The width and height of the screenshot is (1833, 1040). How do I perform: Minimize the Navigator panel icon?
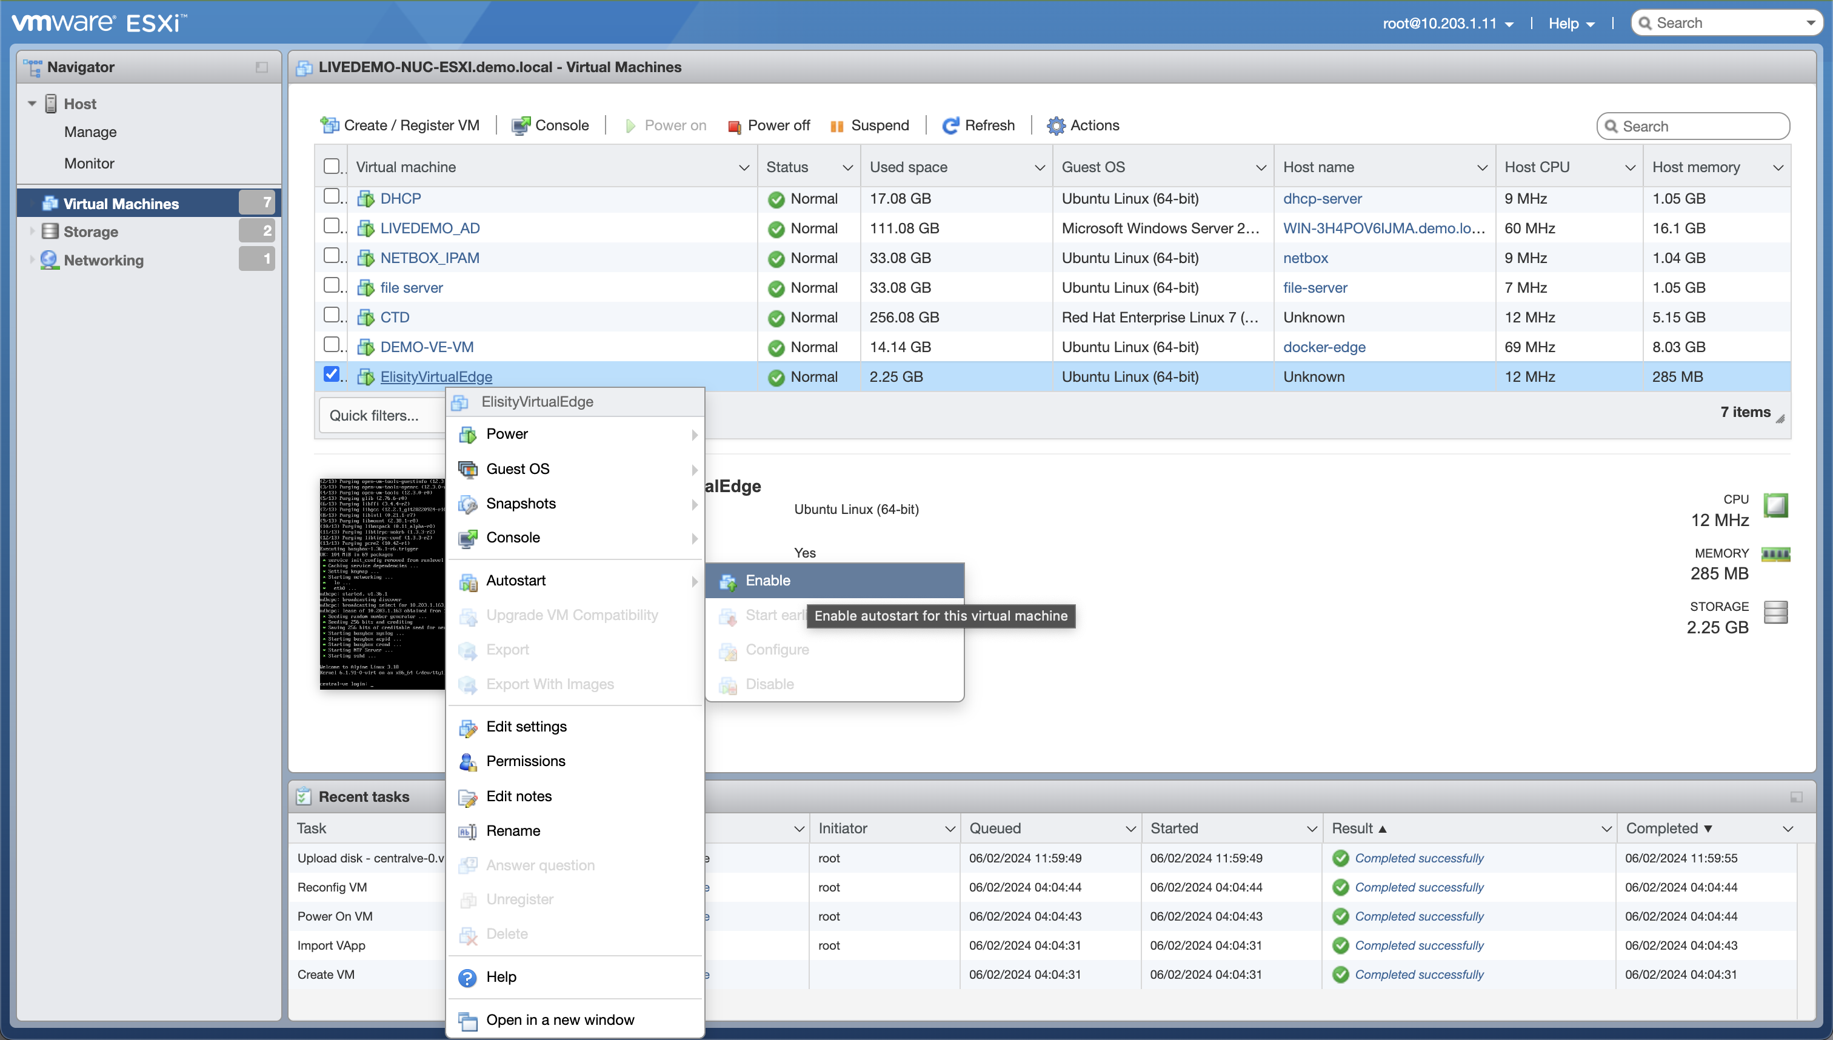pyautogui.click(x=261, y=67)
